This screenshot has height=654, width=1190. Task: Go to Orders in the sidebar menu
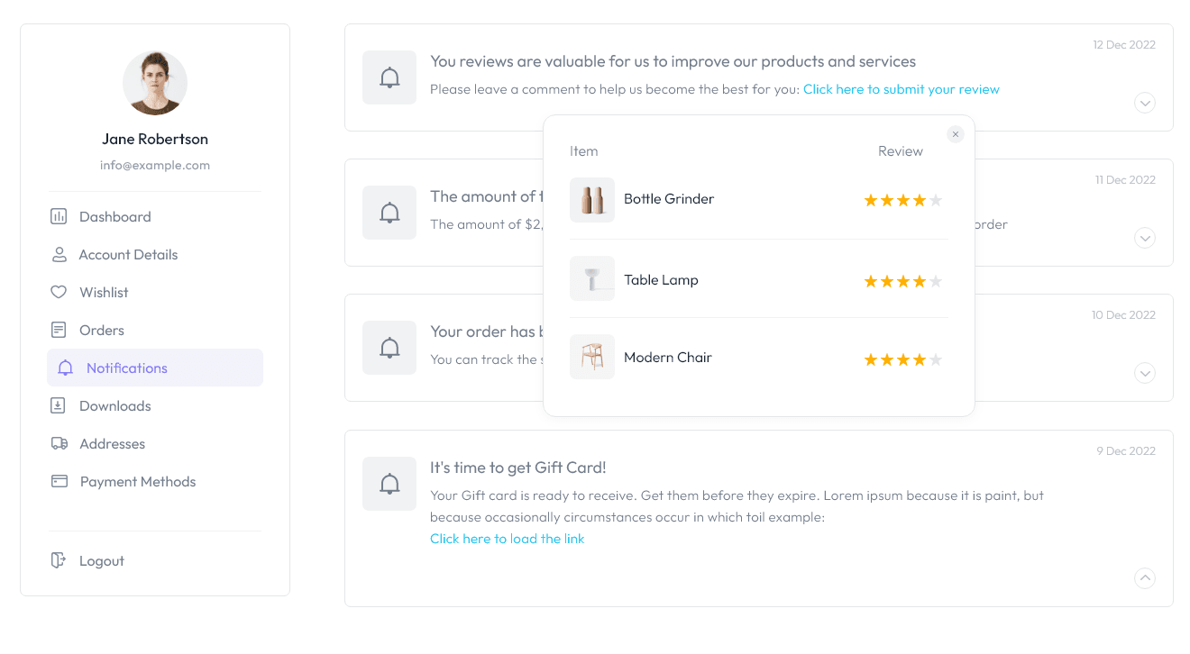[102, 330]
